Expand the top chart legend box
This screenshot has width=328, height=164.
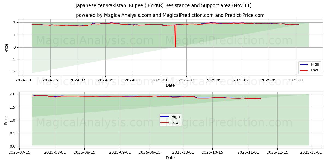310,67
